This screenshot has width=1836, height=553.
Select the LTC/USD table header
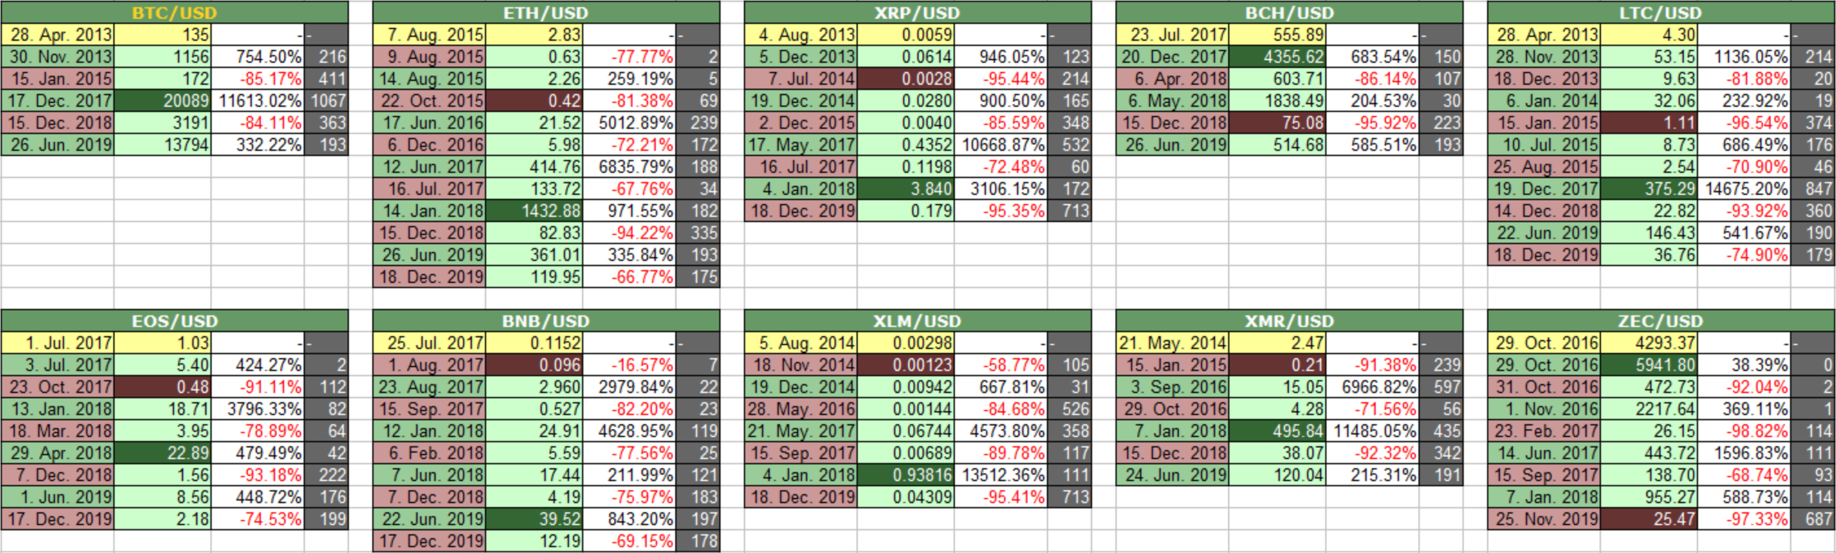click(x=1661, y=12)
